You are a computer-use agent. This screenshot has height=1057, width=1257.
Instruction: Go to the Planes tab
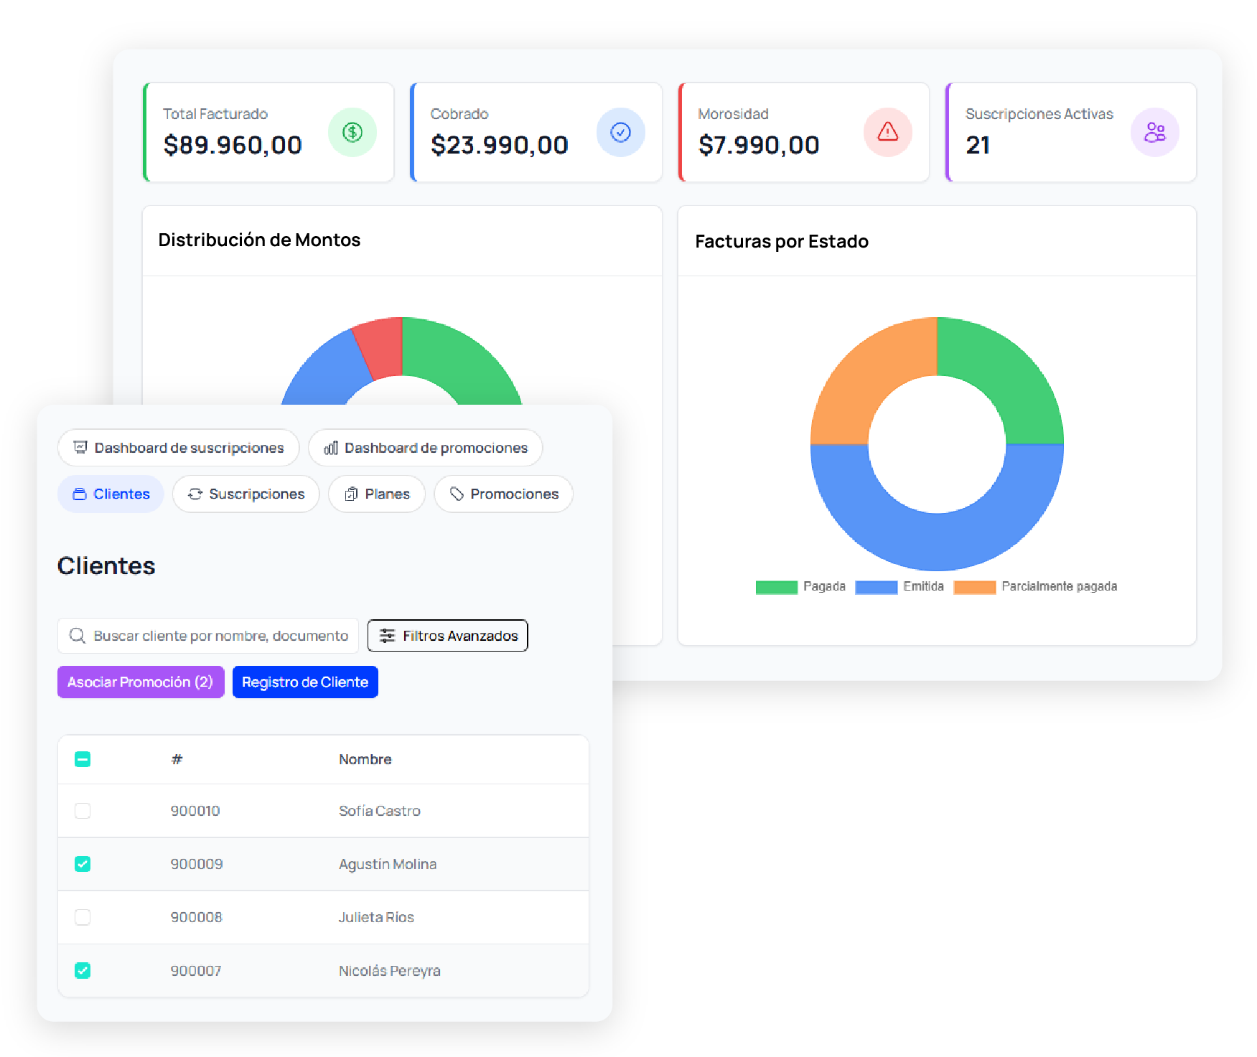[x=377, y=494]
